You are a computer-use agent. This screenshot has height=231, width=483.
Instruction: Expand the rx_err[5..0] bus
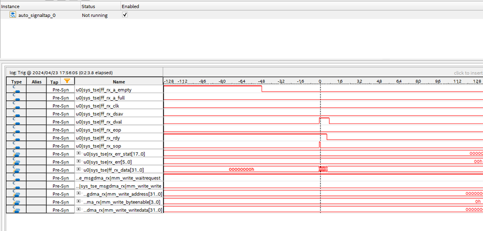tap(78, 161)
